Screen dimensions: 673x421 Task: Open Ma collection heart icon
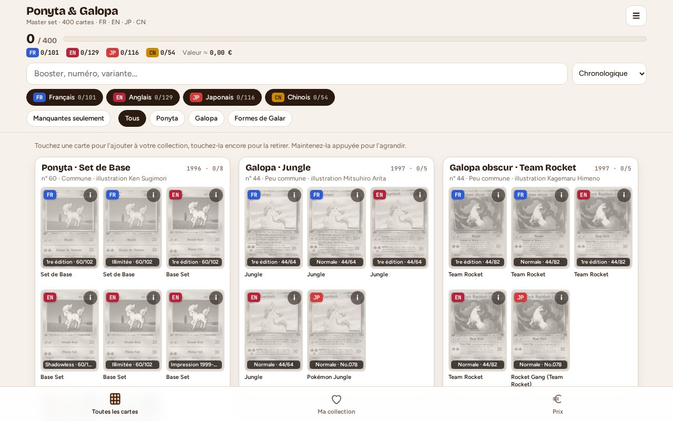pyautogui.click(x=336, y=399)
